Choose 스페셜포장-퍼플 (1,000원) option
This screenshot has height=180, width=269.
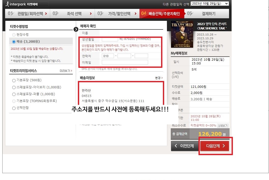click(x=14, y=94)
